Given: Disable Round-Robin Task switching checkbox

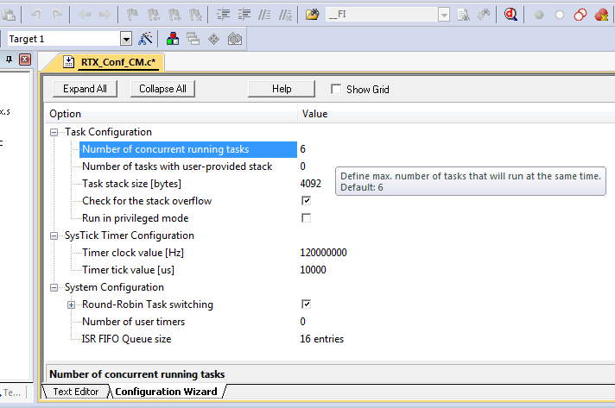Looking at the screenshot, I should [306, 304].
